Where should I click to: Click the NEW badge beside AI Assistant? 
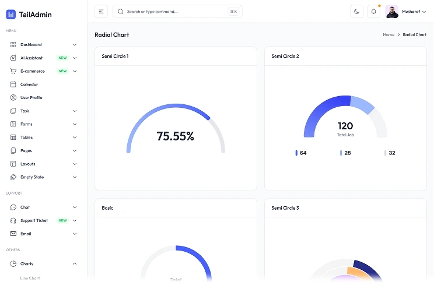(62, 58)
